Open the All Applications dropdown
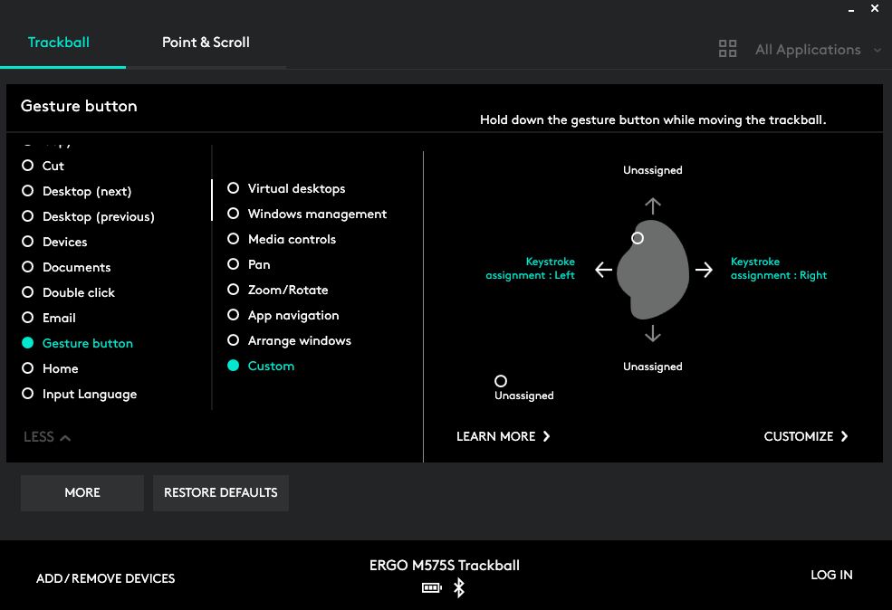This screenshot has height=610, width=892. [x=818, y=50]
